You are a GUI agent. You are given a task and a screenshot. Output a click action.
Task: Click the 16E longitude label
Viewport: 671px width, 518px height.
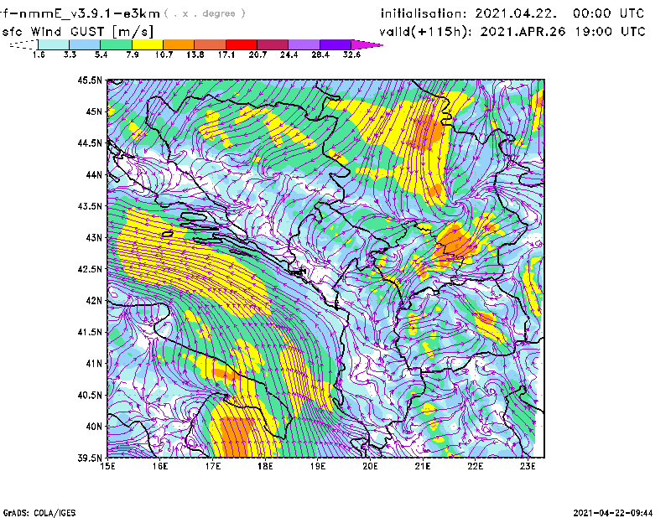(160, 466)
